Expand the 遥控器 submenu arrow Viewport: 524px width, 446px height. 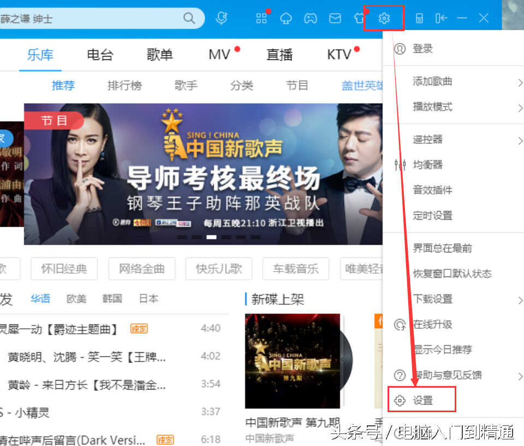pyautogui.click(x=520, y=141)
